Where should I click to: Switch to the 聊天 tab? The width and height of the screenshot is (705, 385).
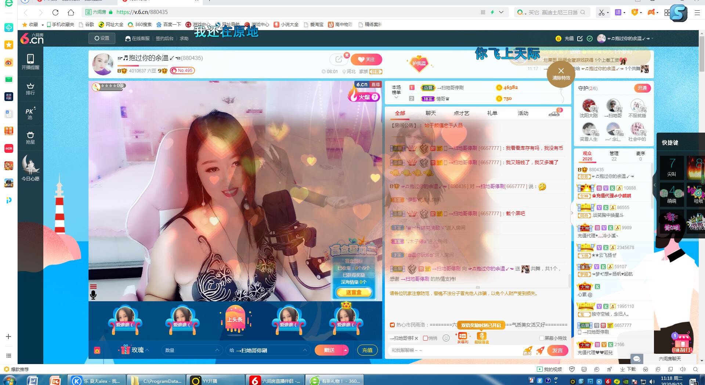[x=431, y=113]
